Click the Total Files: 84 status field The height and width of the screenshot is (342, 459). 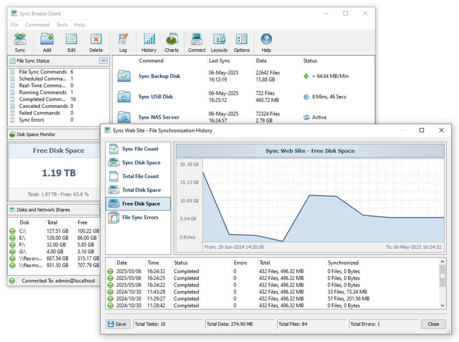[x=312, y=324]
